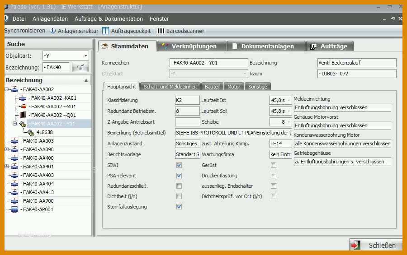
Task: Click the Klassifizierung field with K2
Action: (187, 100)
